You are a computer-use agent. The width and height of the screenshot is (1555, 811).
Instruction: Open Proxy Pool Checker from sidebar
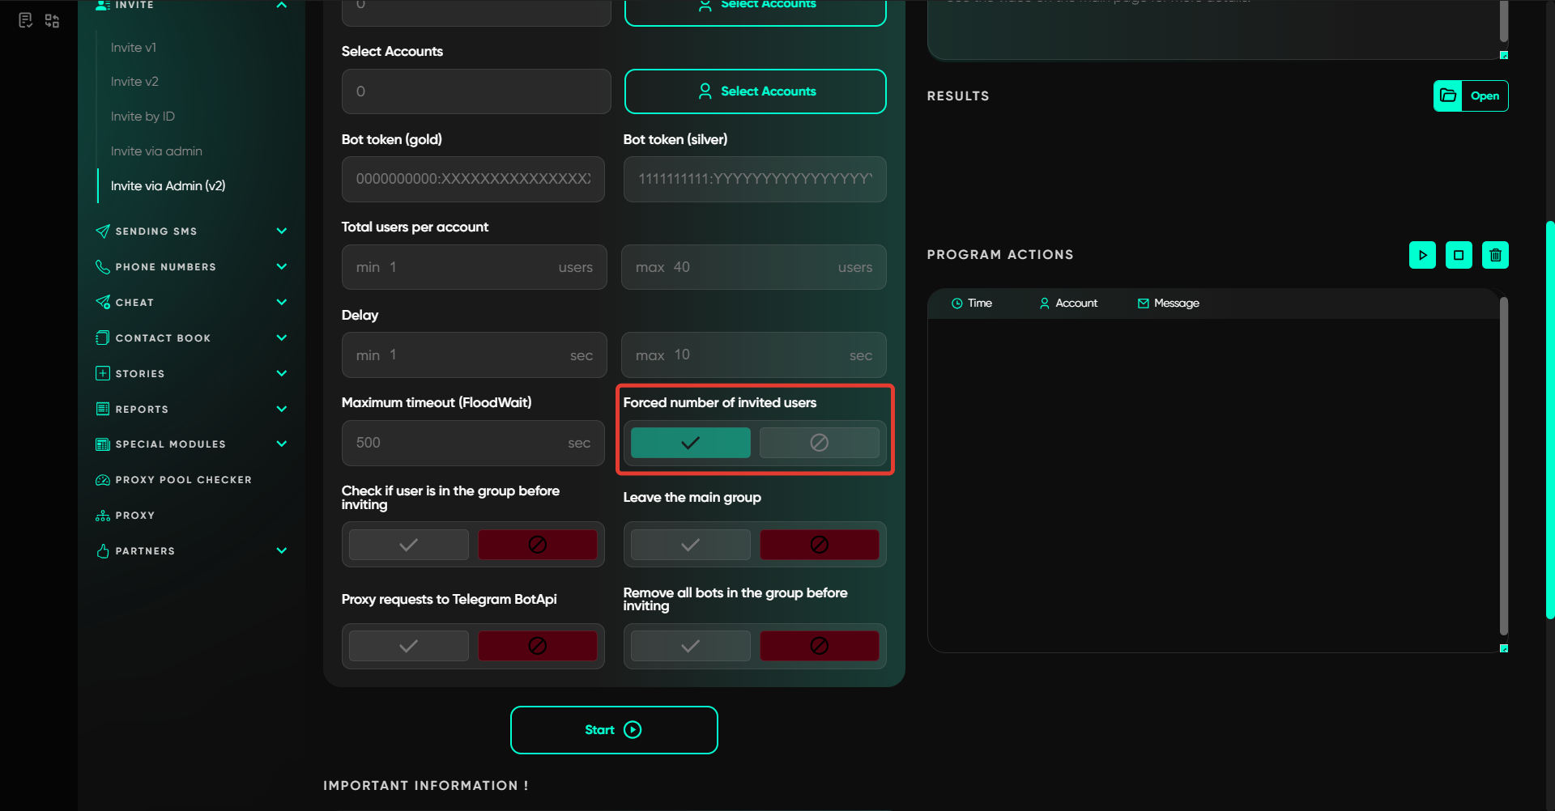183,480
